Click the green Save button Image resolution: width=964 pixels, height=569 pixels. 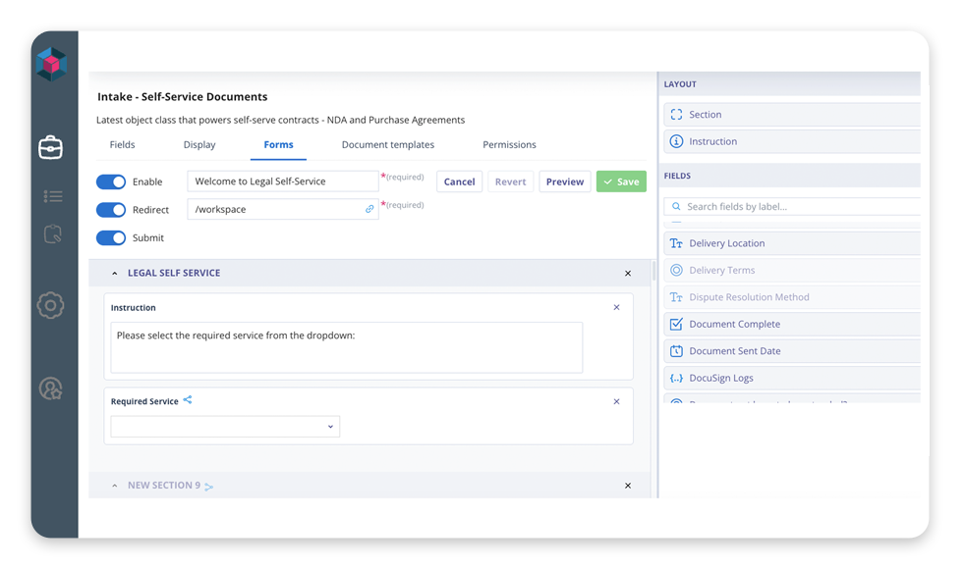621,181
